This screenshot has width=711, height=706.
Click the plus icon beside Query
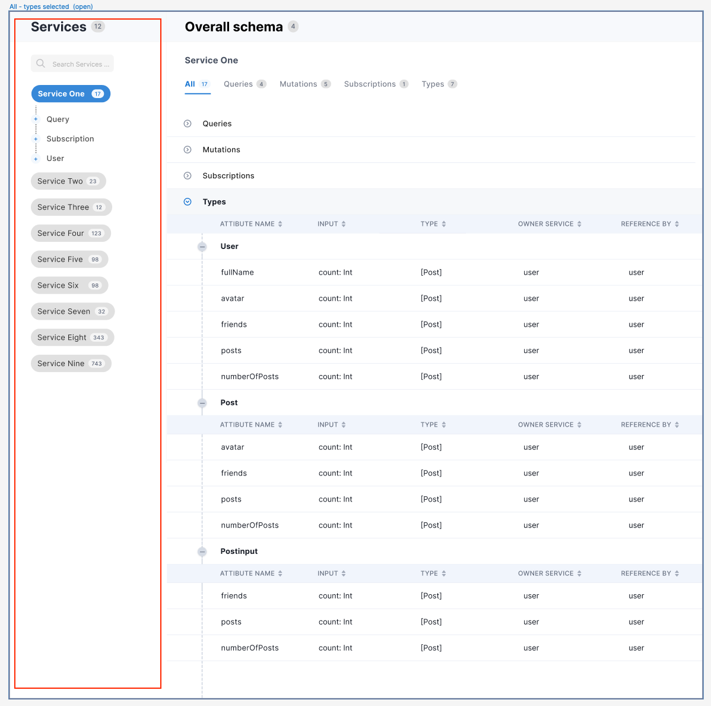37,119
